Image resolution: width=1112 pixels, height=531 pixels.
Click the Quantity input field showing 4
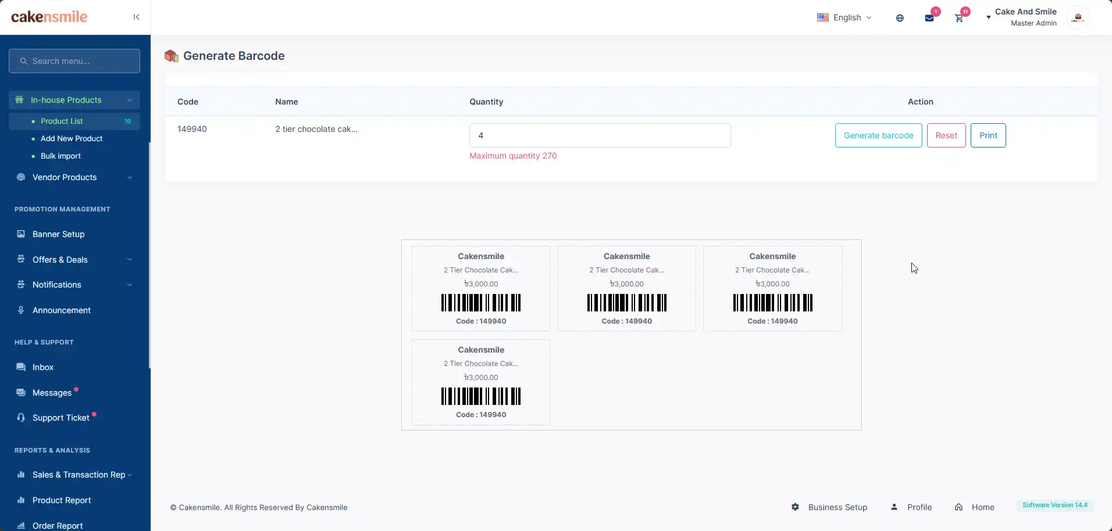click(600, 135)
